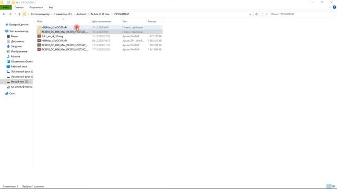
Task: Open the Вид ribbon tab
Action: pyautogui.click(x=51, y=7)
